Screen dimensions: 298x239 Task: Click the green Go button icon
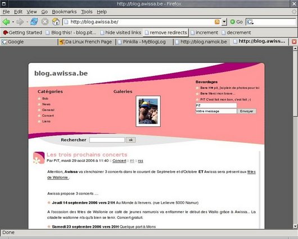pyautogui.click(x=232, y=22)
